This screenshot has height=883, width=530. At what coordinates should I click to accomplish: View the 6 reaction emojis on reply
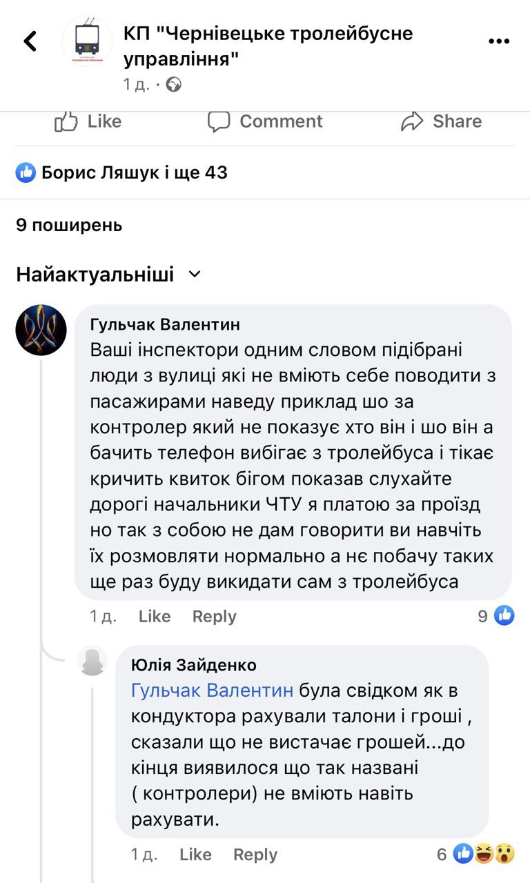pos(477,855)
